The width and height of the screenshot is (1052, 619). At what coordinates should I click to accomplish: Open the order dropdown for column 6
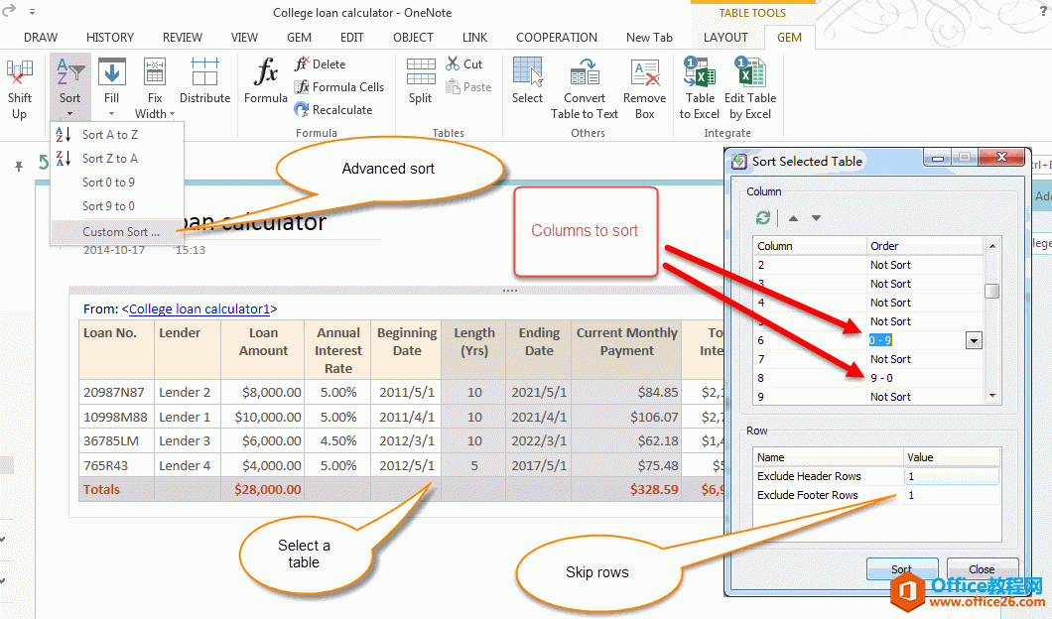[974, 341]
